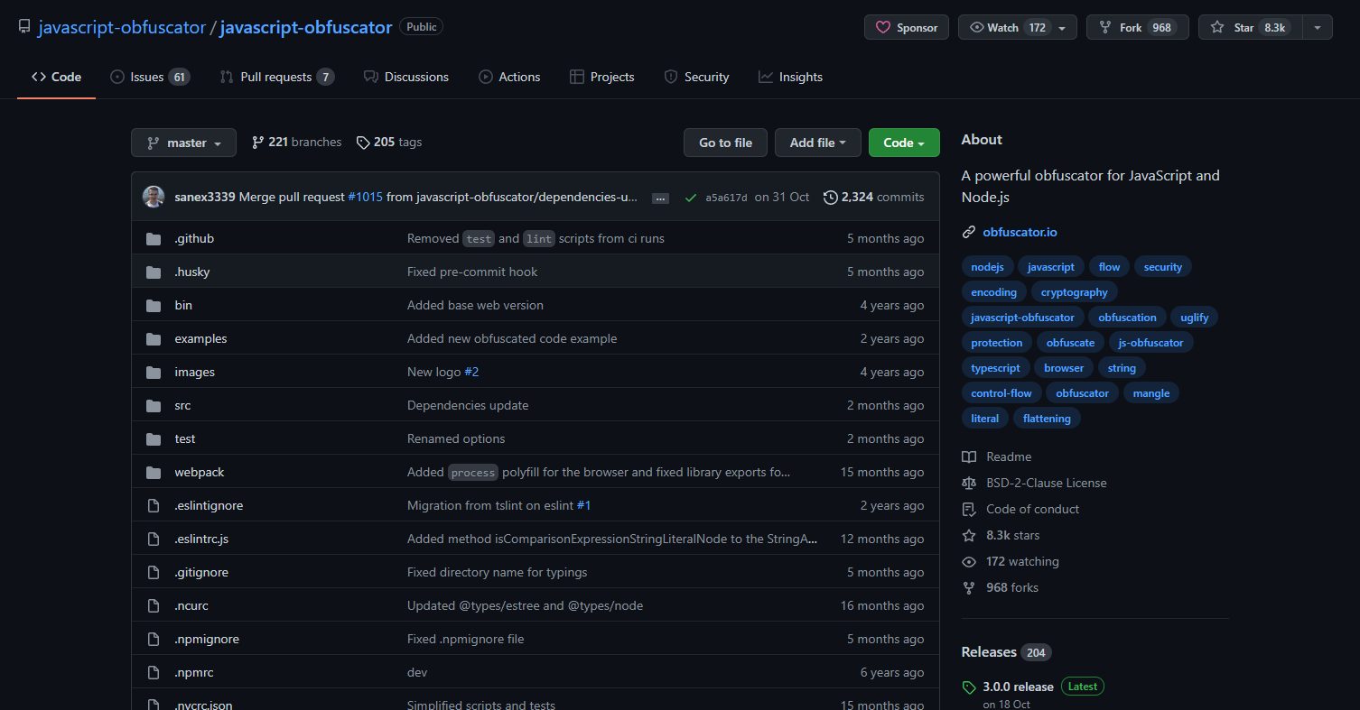Click the uglify topic tag

(1195, 318)
